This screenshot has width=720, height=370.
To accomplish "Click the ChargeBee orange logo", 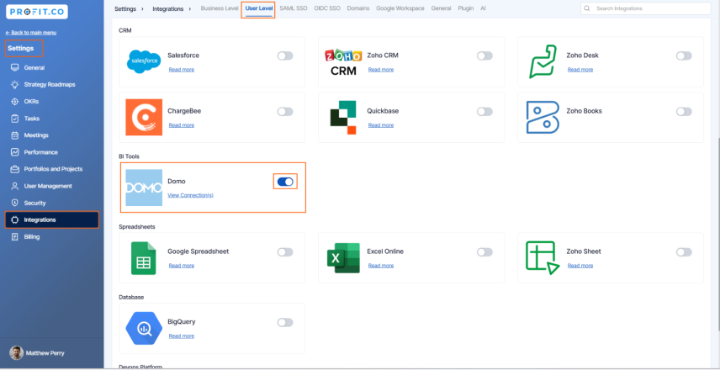I will (x=144, y=117).
